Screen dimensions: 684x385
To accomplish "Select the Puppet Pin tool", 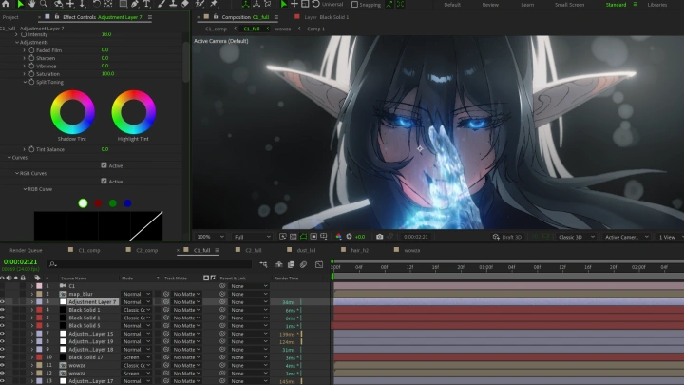I will point(214,4).
